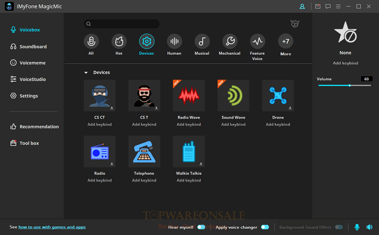The height and width of the screenshot is (235, 379).
Task: Choose the Radio voice
Action: [x=99, y=151]
